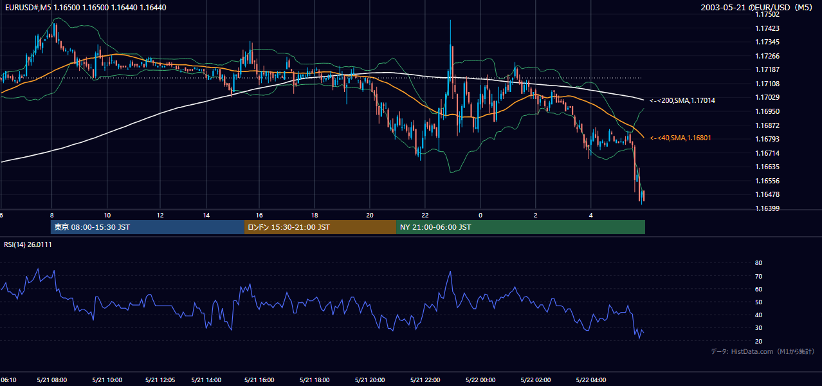The width and height of the screenshot is (822, 386).
Task: Click RSI scale value 50
Action: pos(758,302)
